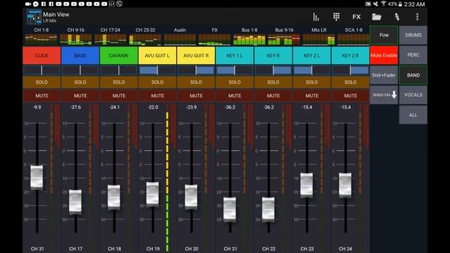Solo the AVU GUIT L channel
This screenshot has height=253, width=450.
(157, 82)
